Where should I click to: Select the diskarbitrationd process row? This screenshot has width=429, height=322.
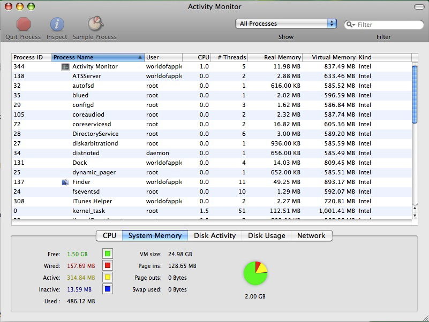click(212, 143)
